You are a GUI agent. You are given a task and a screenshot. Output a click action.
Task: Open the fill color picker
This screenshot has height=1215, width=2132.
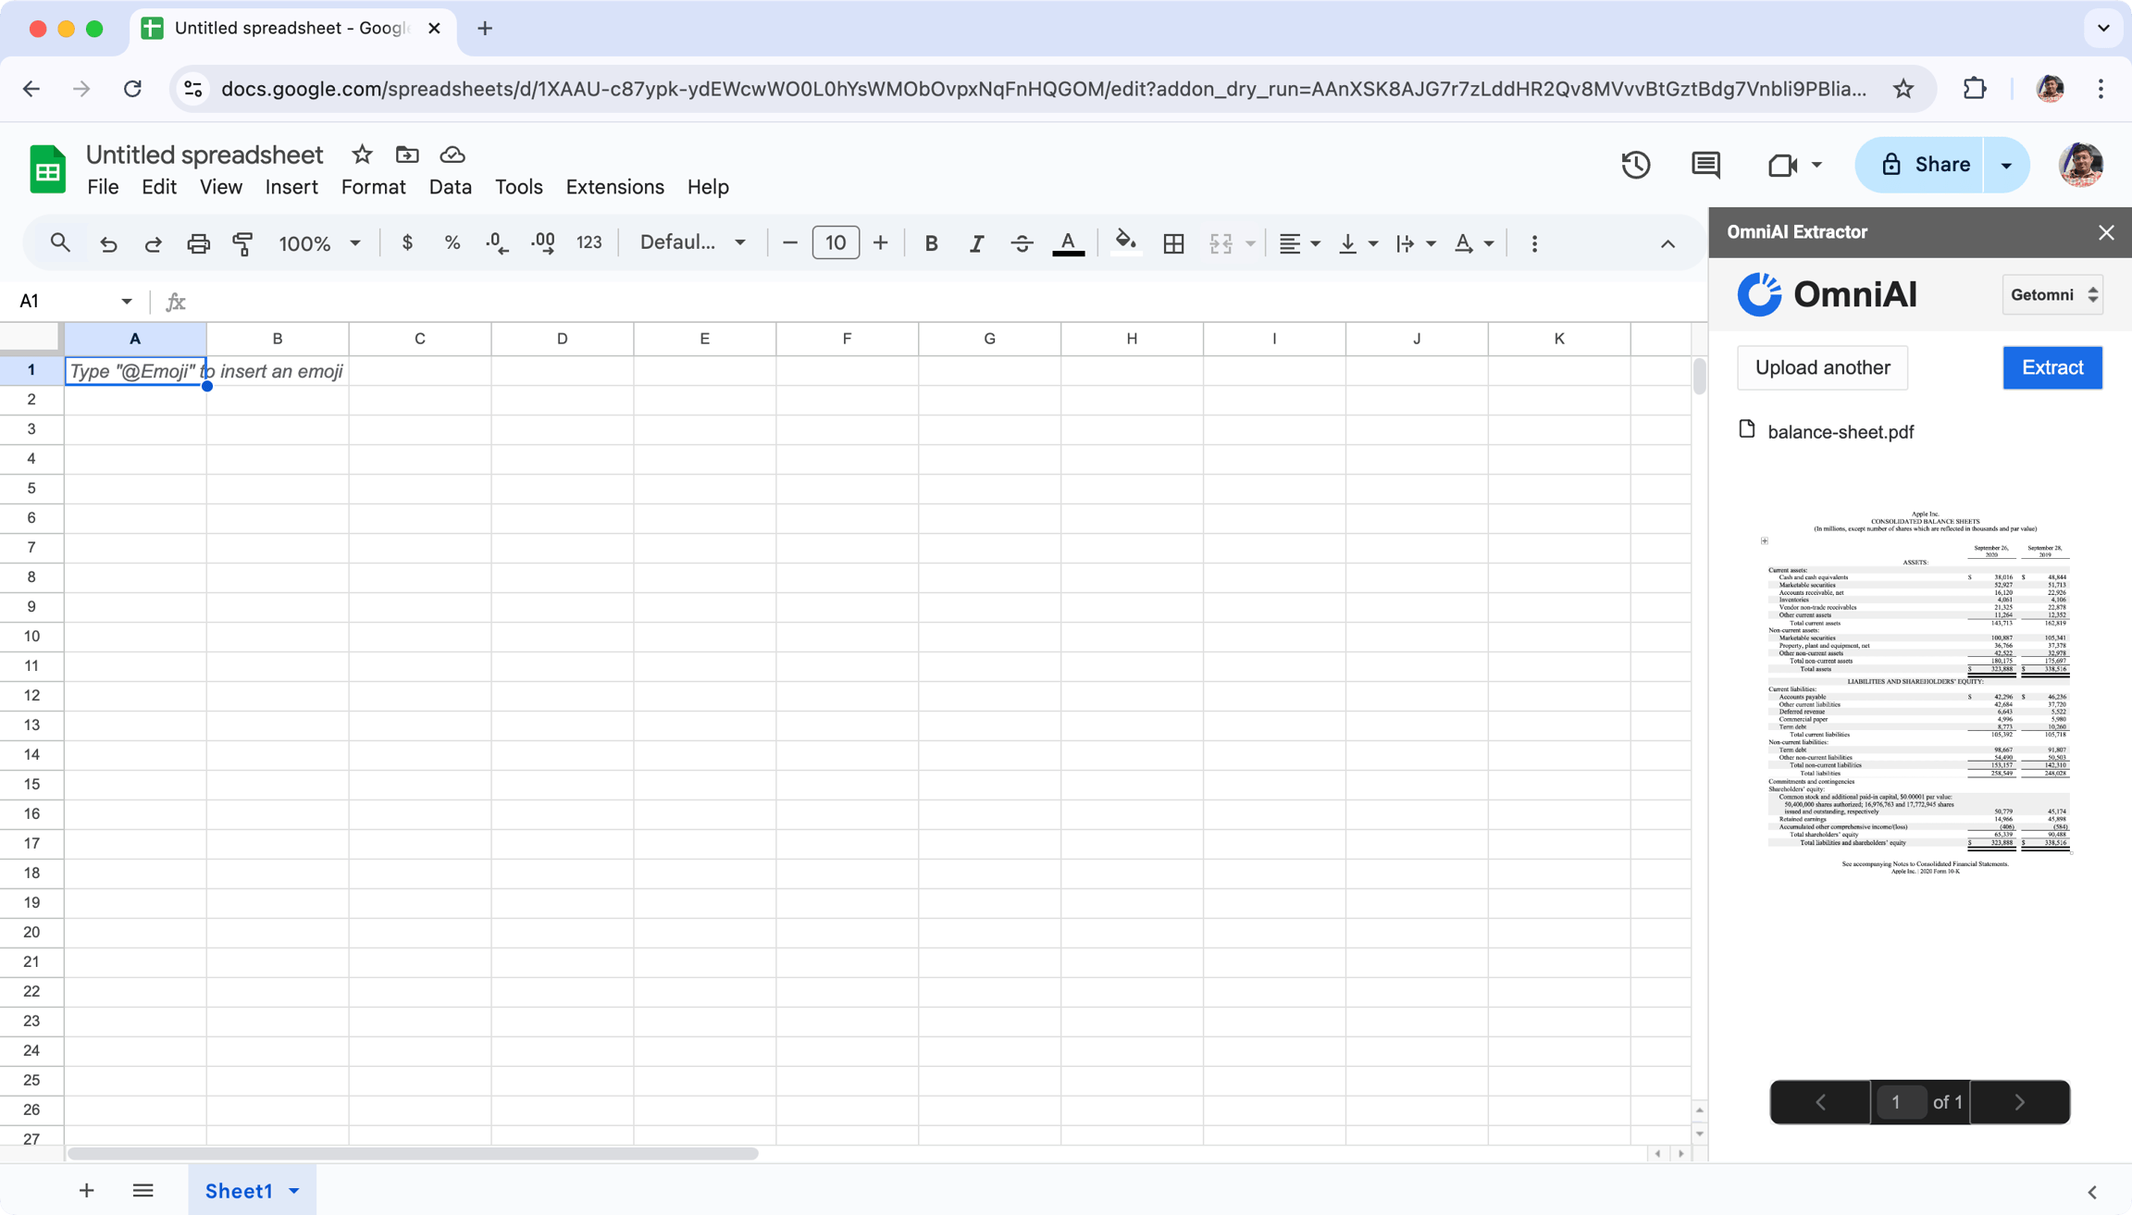(x=1125, y=242)
